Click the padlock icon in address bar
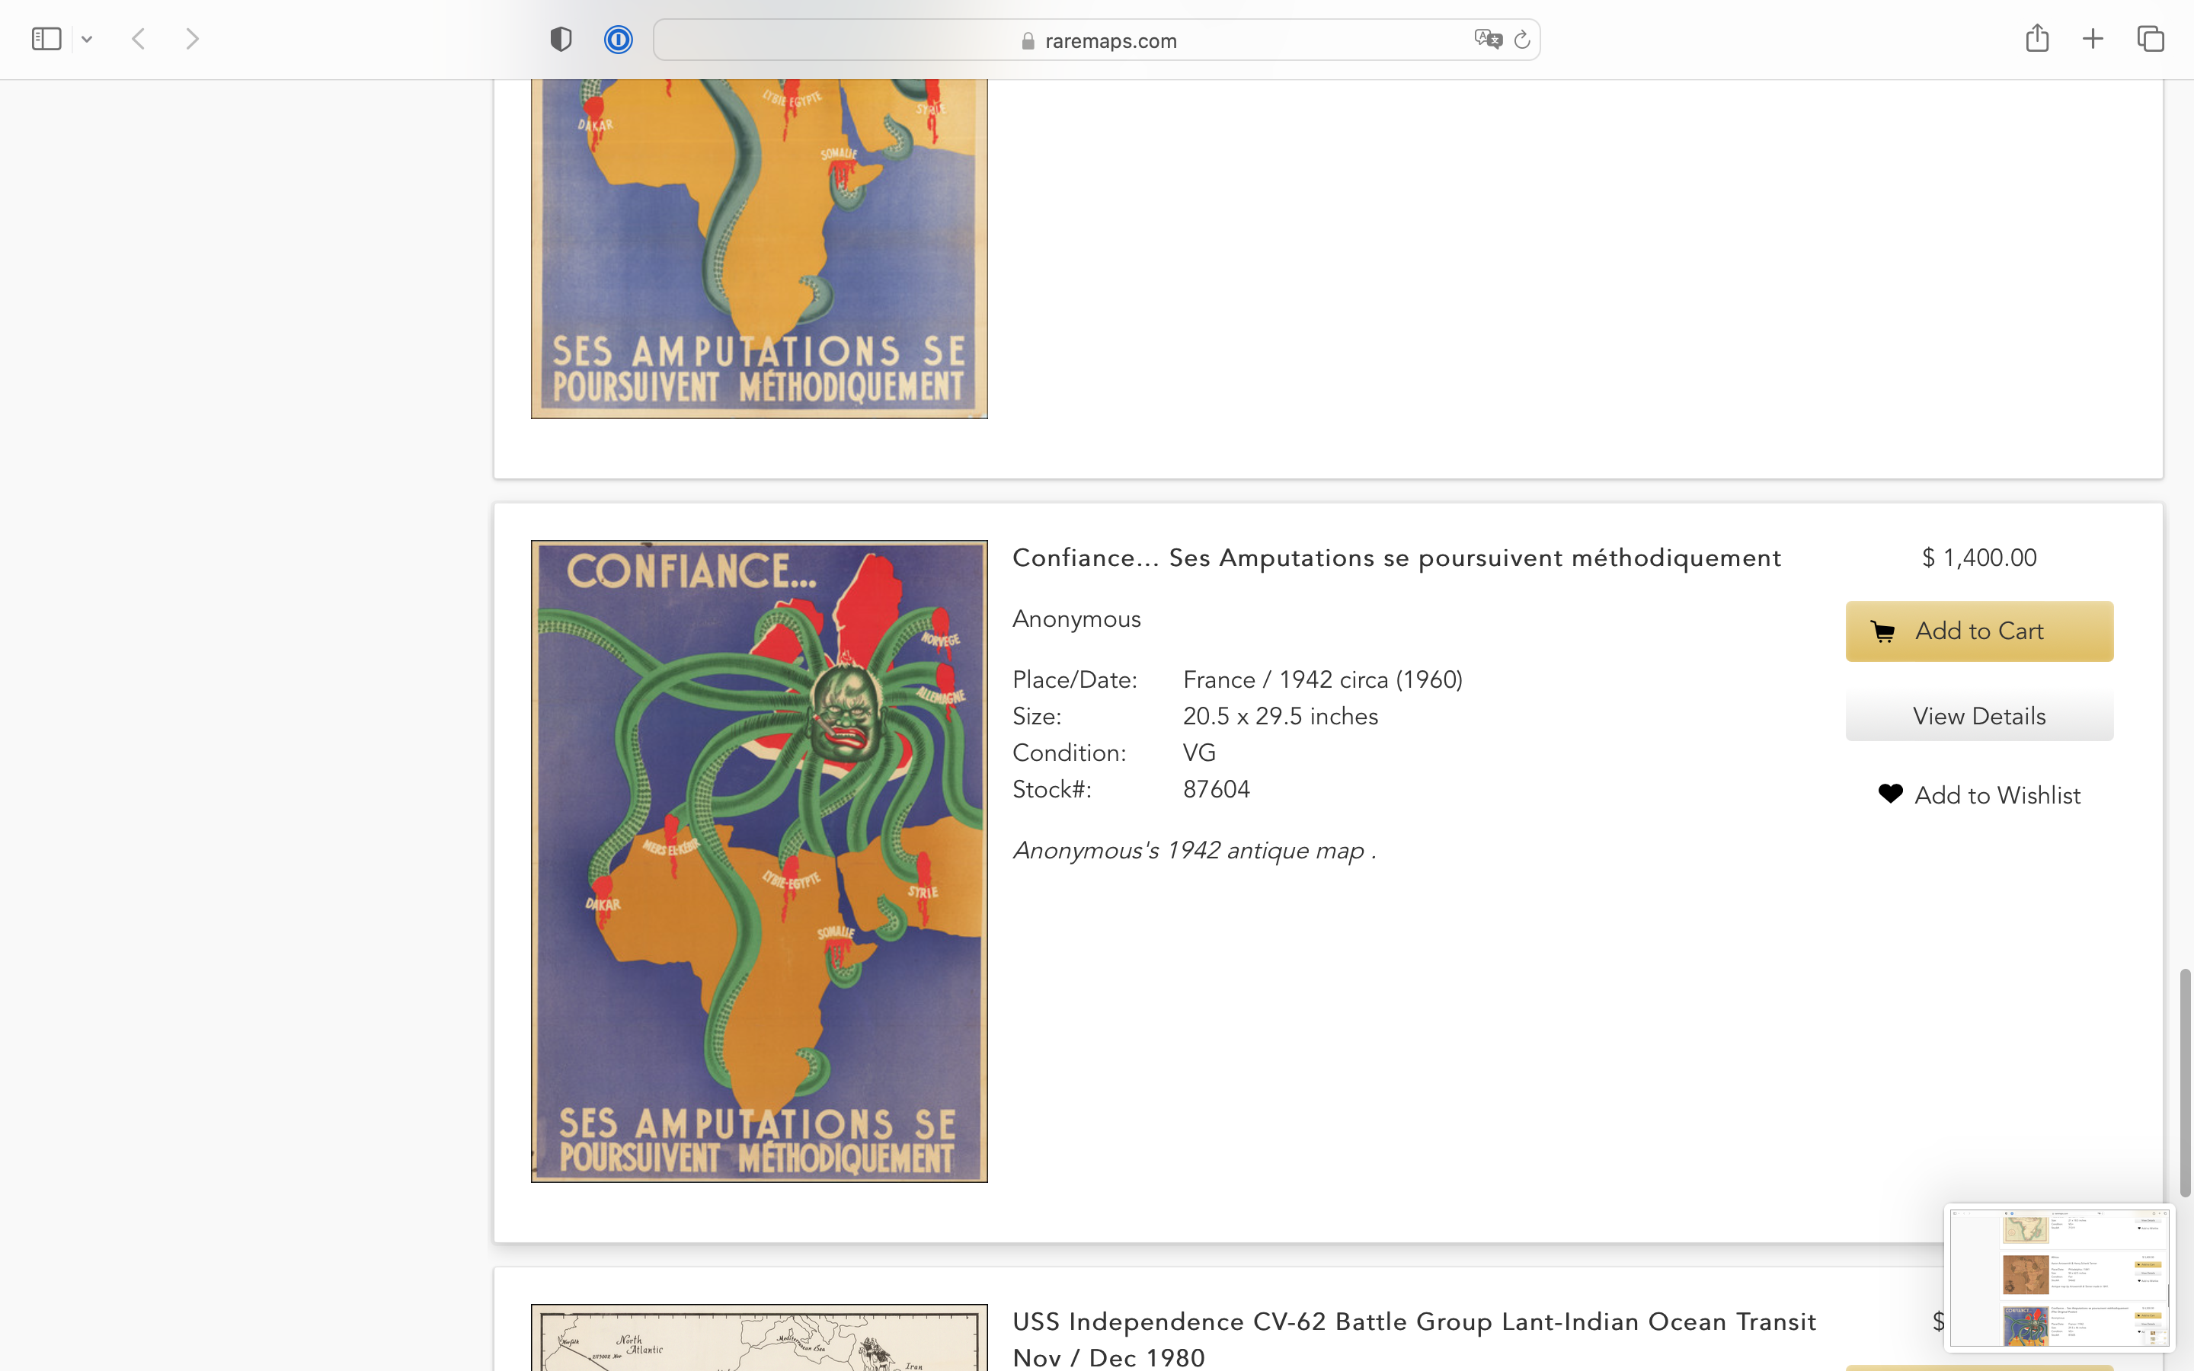This screenshot has width=2194, height=1371. [1027, 41]
